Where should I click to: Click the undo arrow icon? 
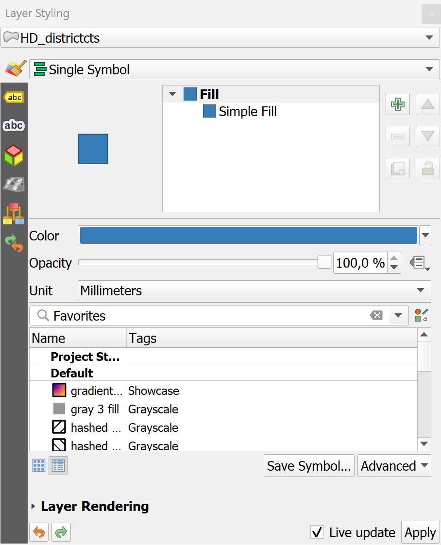click(x=39, y=532)
